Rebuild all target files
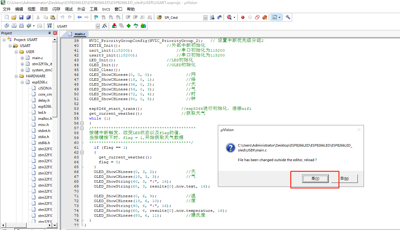This screenshot has width=400, height=230. [x=21, y=25]
